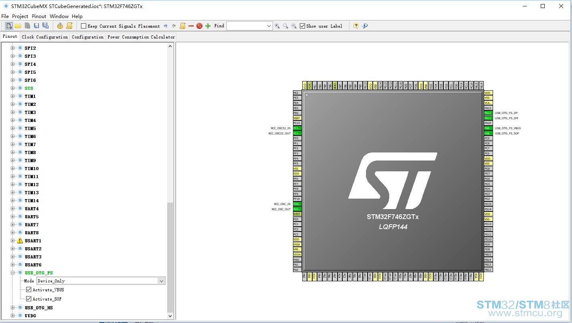Open the Find combo box dropdown
The image size is (572, 323).
point(269,26)
